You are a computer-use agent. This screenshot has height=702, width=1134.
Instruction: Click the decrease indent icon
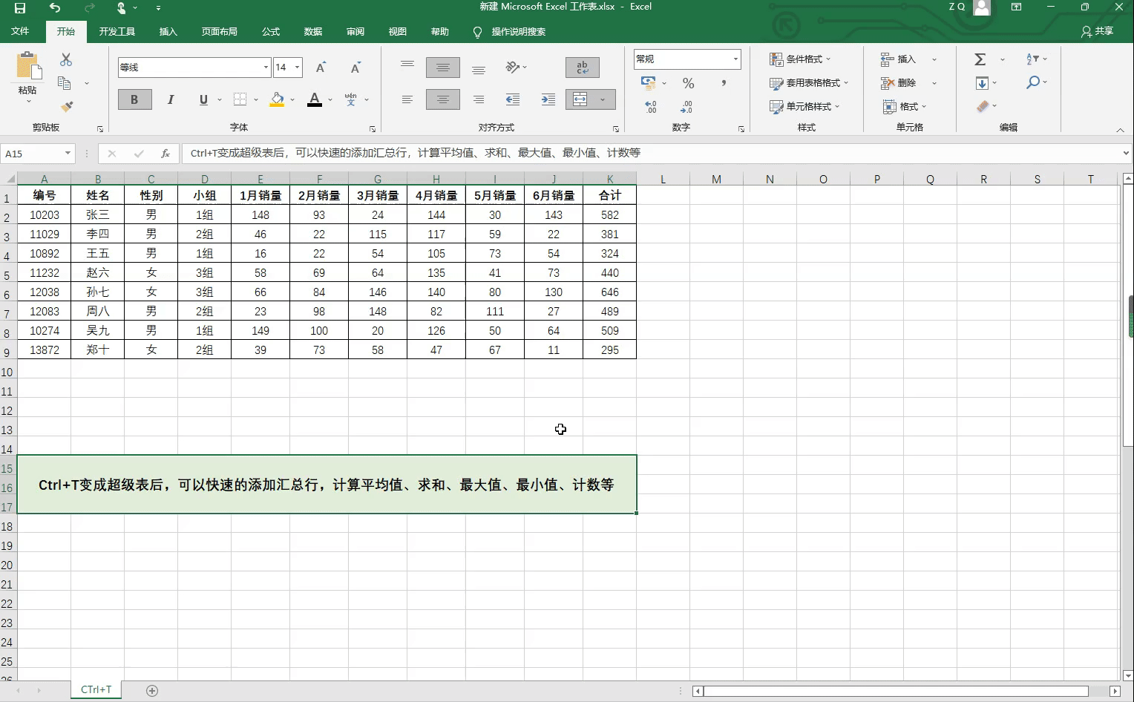pos(513,99)
